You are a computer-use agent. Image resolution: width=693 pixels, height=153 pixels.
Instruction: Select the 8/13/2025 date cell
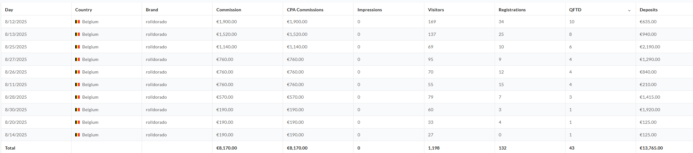pyautogui.click(x=36, y=34)
